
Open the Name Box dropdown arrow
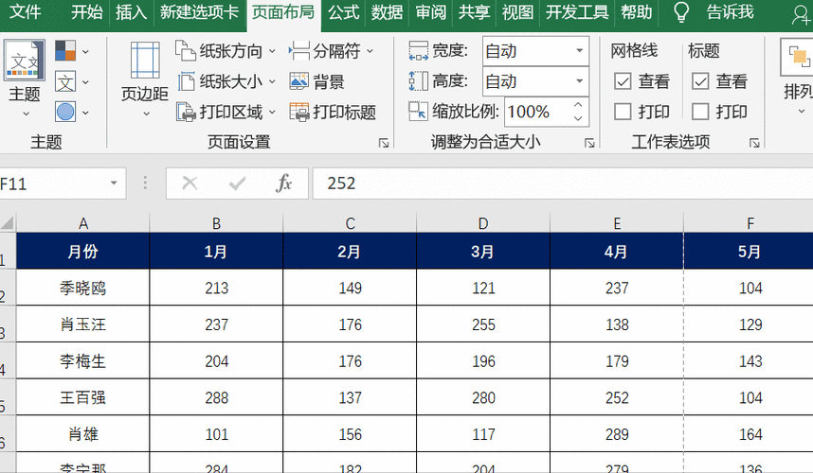(114, 184)
